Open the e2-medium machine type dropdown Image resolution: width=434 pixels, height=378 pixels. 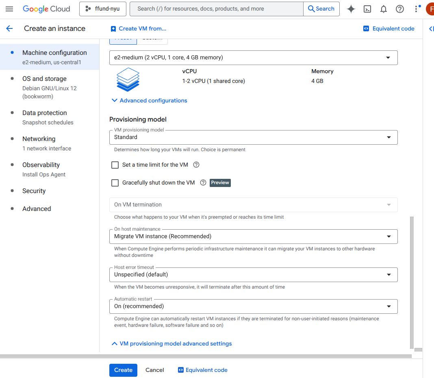point(253,58)
